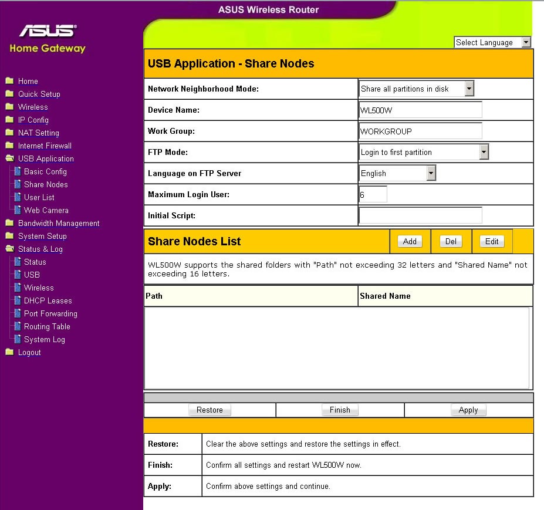Click the folder icon beside Internet Firewall
The image size is (544, 510).
10,146
